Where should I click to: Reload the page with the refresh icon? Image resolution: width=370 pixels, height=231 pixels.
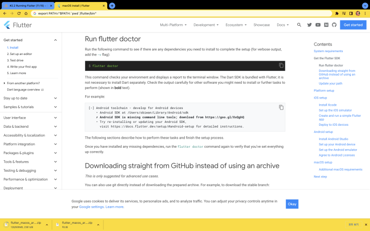click(x=19, y=13)
